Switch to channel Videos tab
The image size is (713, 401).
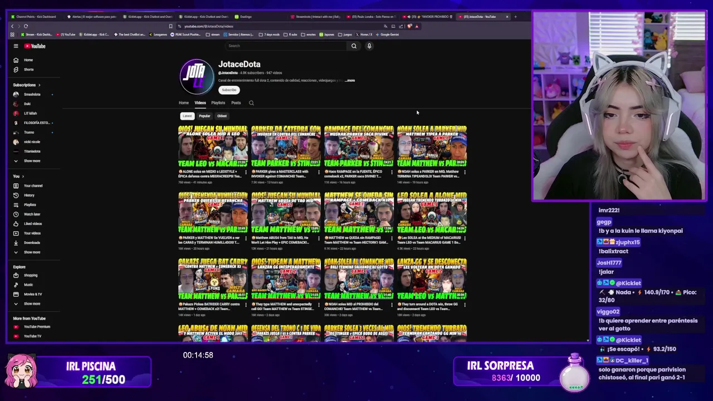coord(200,103)
